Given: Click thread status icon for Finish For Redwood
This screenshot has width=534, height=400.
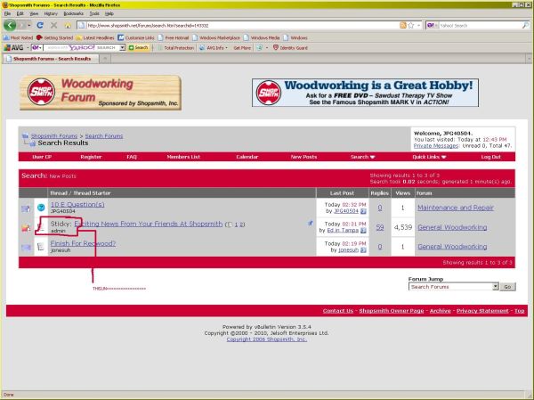Looking at the screenshot, I should pos(26,247).
